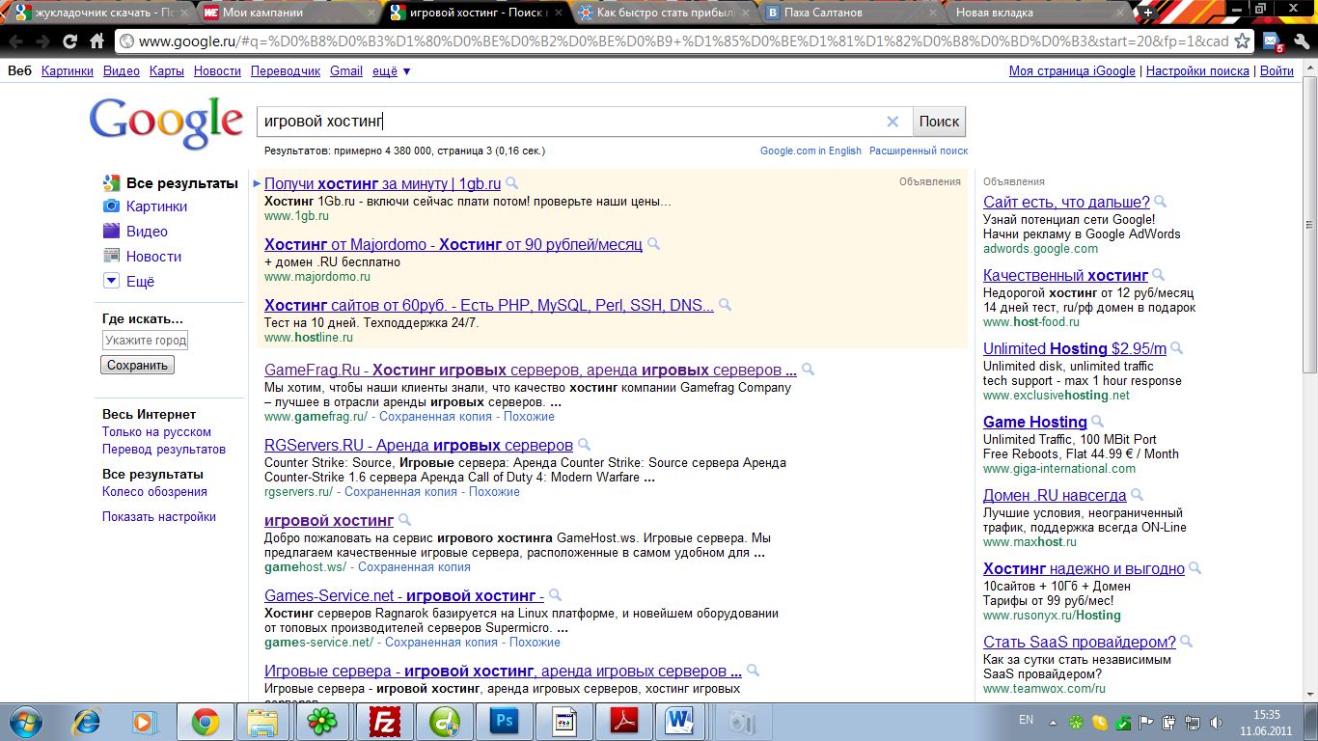Open the Windows Start menu
This screenshot has height=741, width=1318.
pyautogui.click(x=25, y=722)
